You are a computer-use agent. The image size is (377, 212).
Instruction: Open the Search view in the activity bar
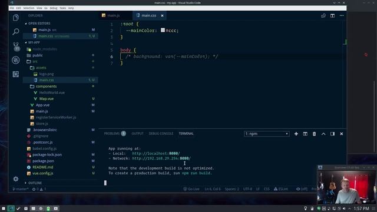pyautogui.click(x=16, y=31)
